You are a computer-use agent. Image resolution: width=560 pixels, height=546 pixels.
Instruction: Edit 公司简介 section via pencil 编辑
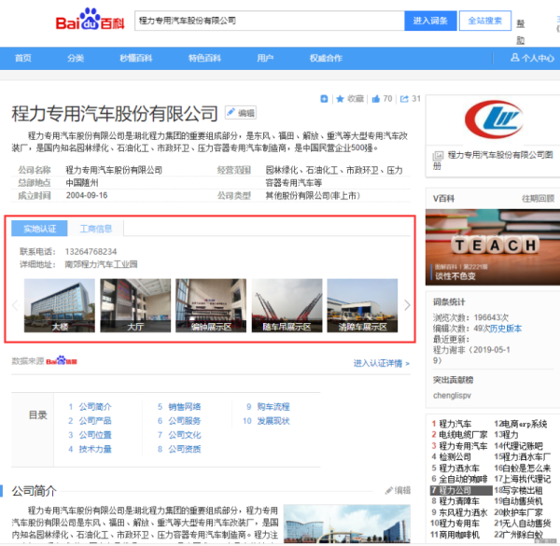(398, 490)
